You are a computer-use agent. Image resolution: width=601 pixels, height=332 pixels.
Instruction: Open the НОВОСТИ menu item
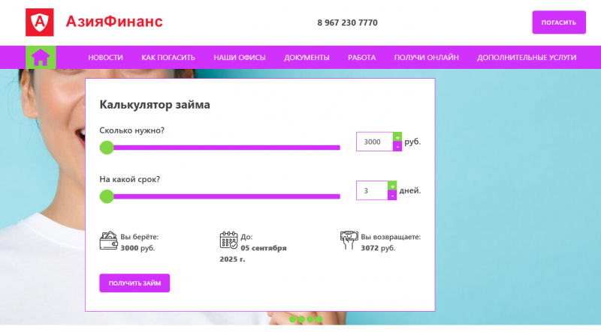pos(105,58)
